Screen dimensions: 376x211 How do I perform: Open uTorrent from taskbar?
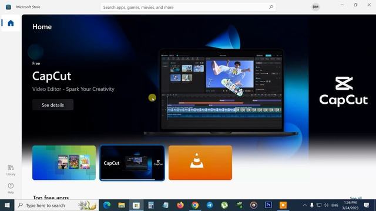(x=224, y=205)
